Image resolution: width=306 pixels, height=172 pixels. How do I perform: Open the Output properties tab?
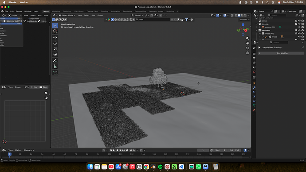tap(254, 59)
